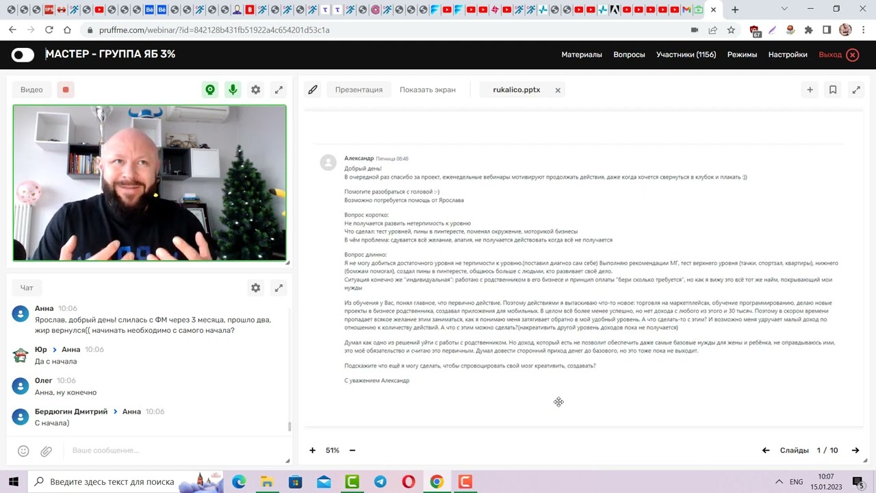Open video panel settings gear
Image resolution: width=876 pixels, height=493 pixels.
point(255,90)
